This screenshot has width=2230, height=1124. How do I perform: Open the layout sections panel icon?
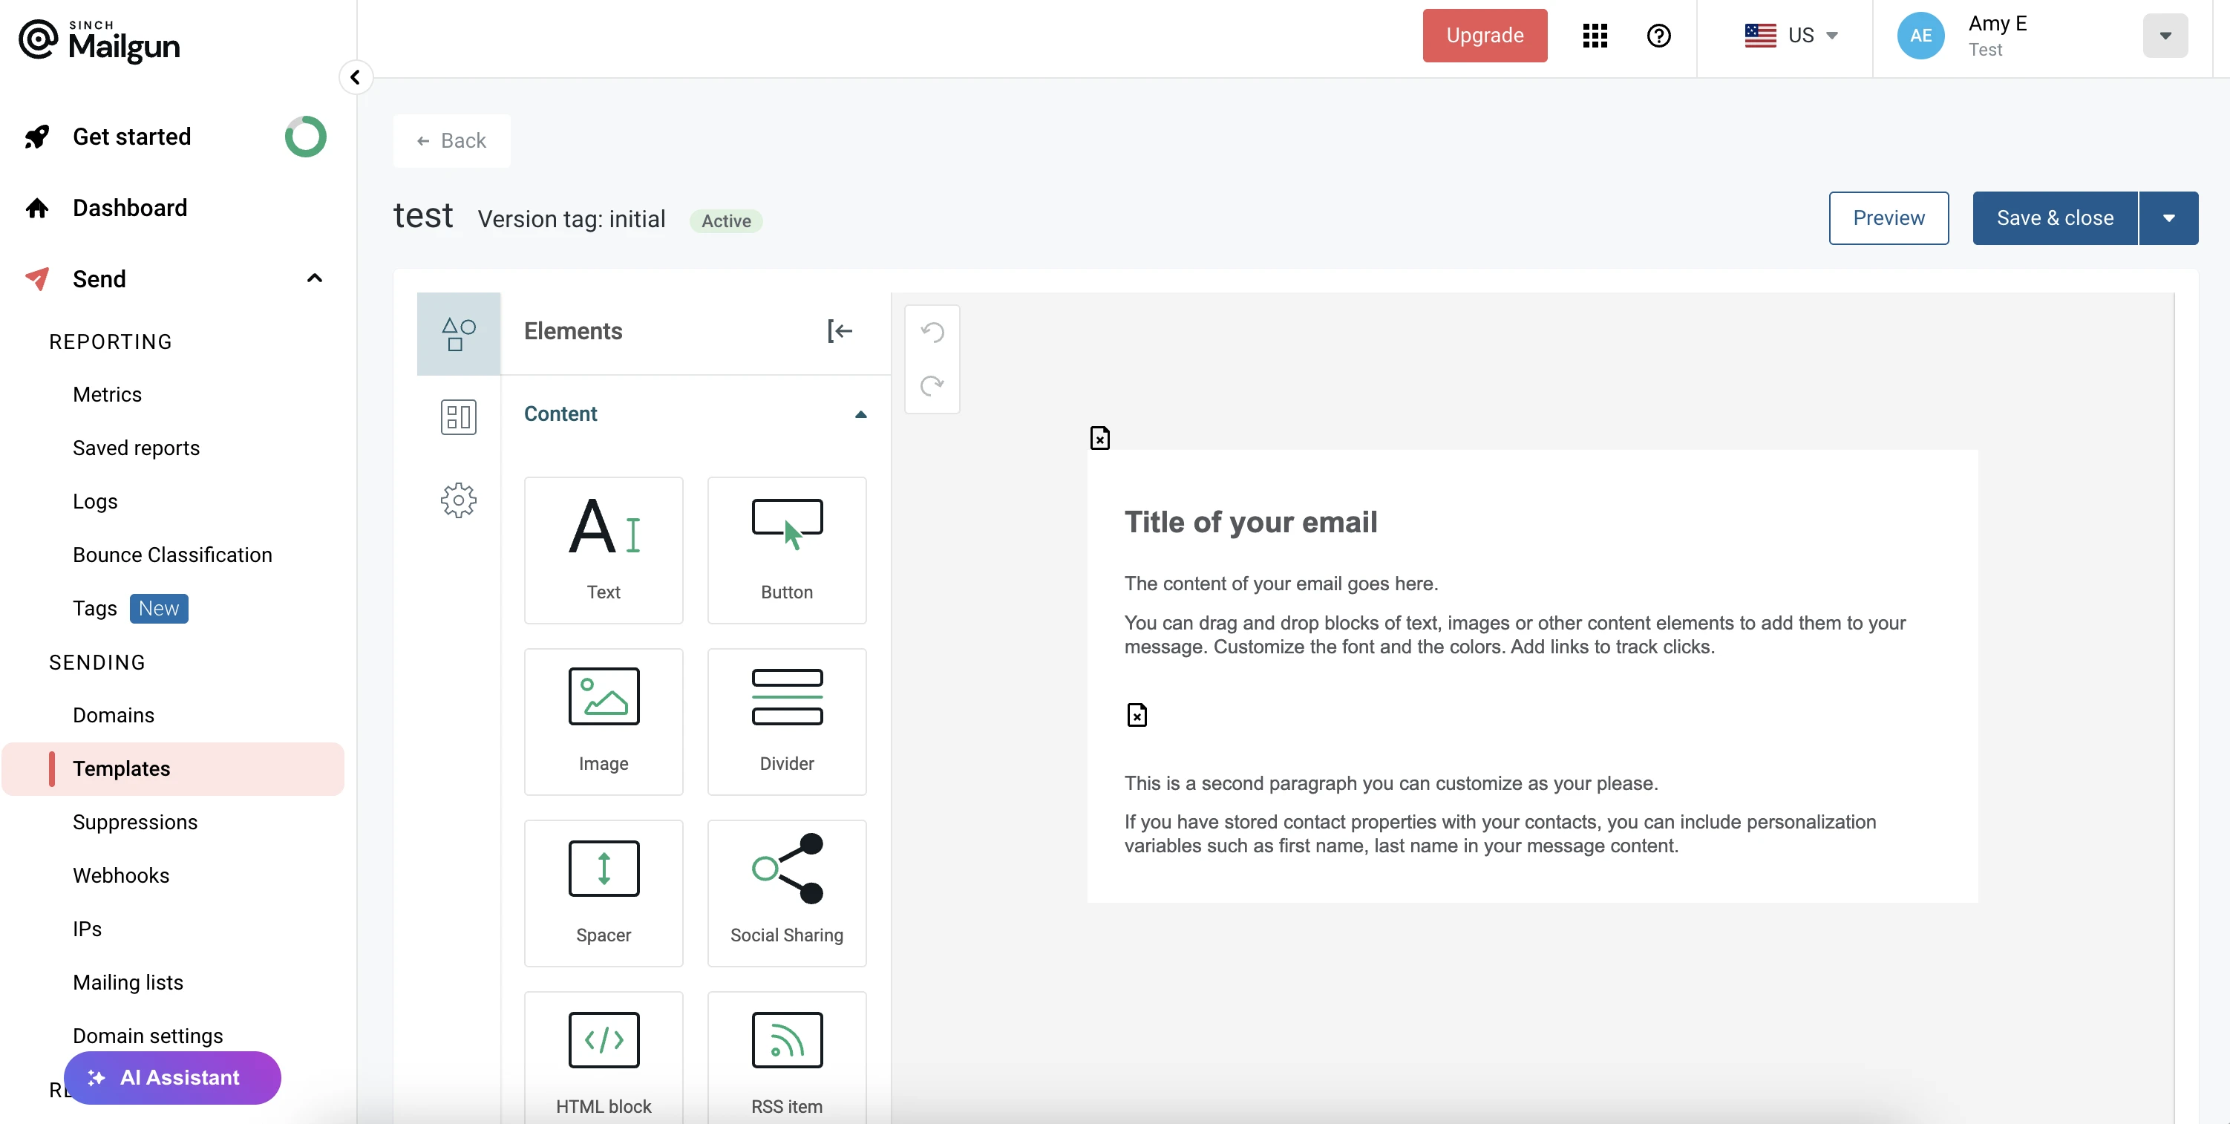[x=458, y=416]
